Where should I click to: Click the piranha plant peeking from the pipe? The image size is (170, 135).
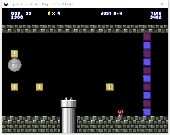(x=68, y=98)
